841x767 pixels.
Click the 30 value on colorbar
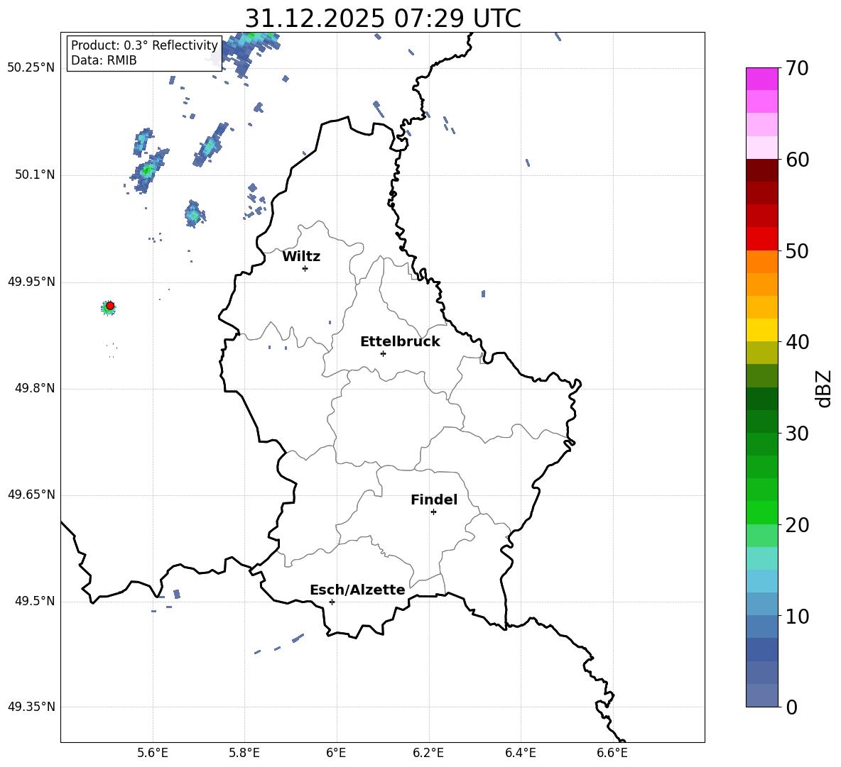pos(797,434)
